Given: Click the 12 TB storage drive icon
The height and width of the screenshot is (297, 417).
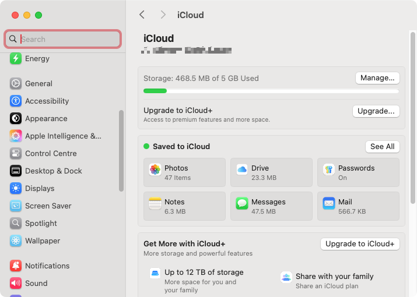Looking at the screenshot, I should pos(155,273).
